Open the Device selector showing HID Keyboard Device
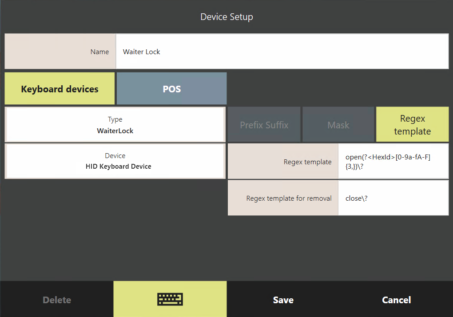 (115, 161)
